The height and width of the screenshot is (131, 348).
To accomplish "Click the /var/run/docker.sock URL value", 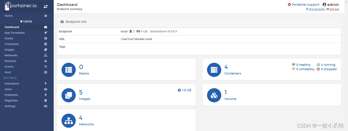I will [x=136, y=39].
